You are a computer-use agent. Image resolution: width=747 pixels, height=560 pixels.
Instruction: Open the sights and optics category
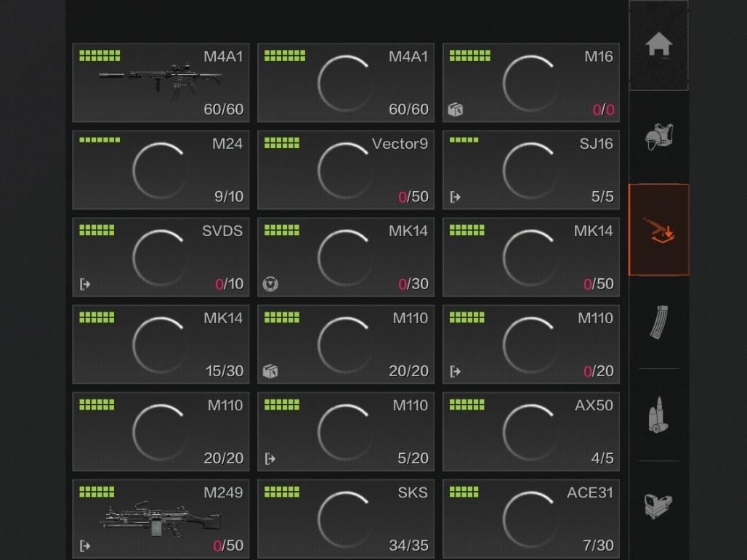tap(658, 505)
